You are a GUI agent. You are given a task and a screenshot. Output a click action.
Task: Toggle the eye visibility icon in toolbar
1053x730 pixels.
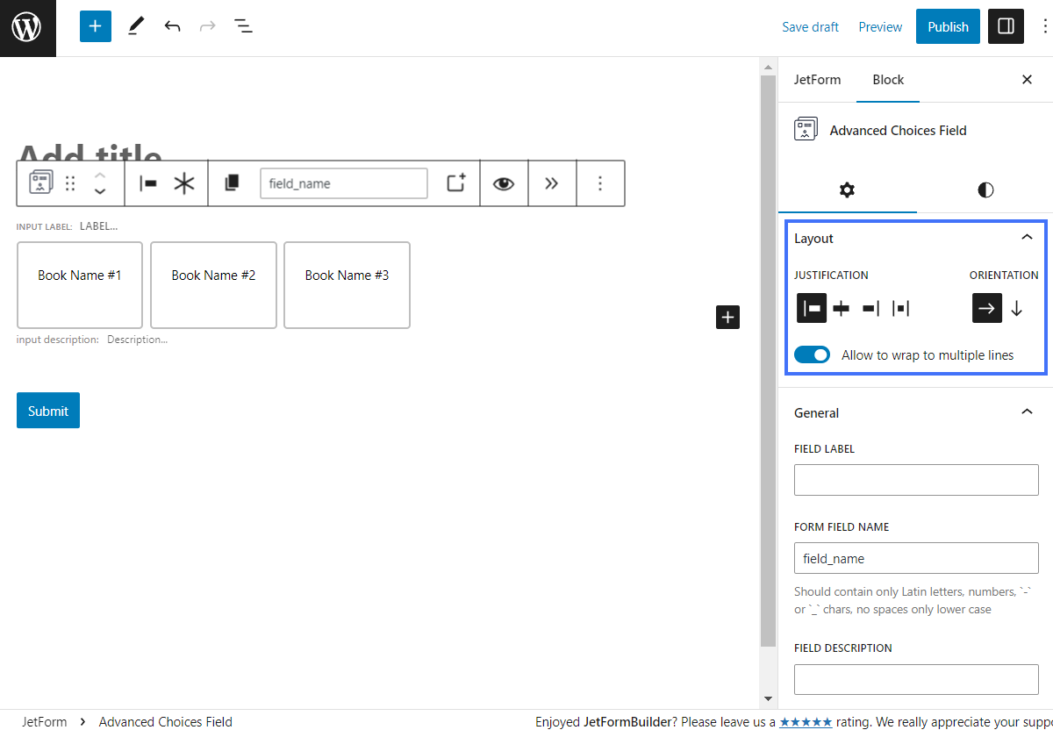pyautogui.click(x=504, y=183)
